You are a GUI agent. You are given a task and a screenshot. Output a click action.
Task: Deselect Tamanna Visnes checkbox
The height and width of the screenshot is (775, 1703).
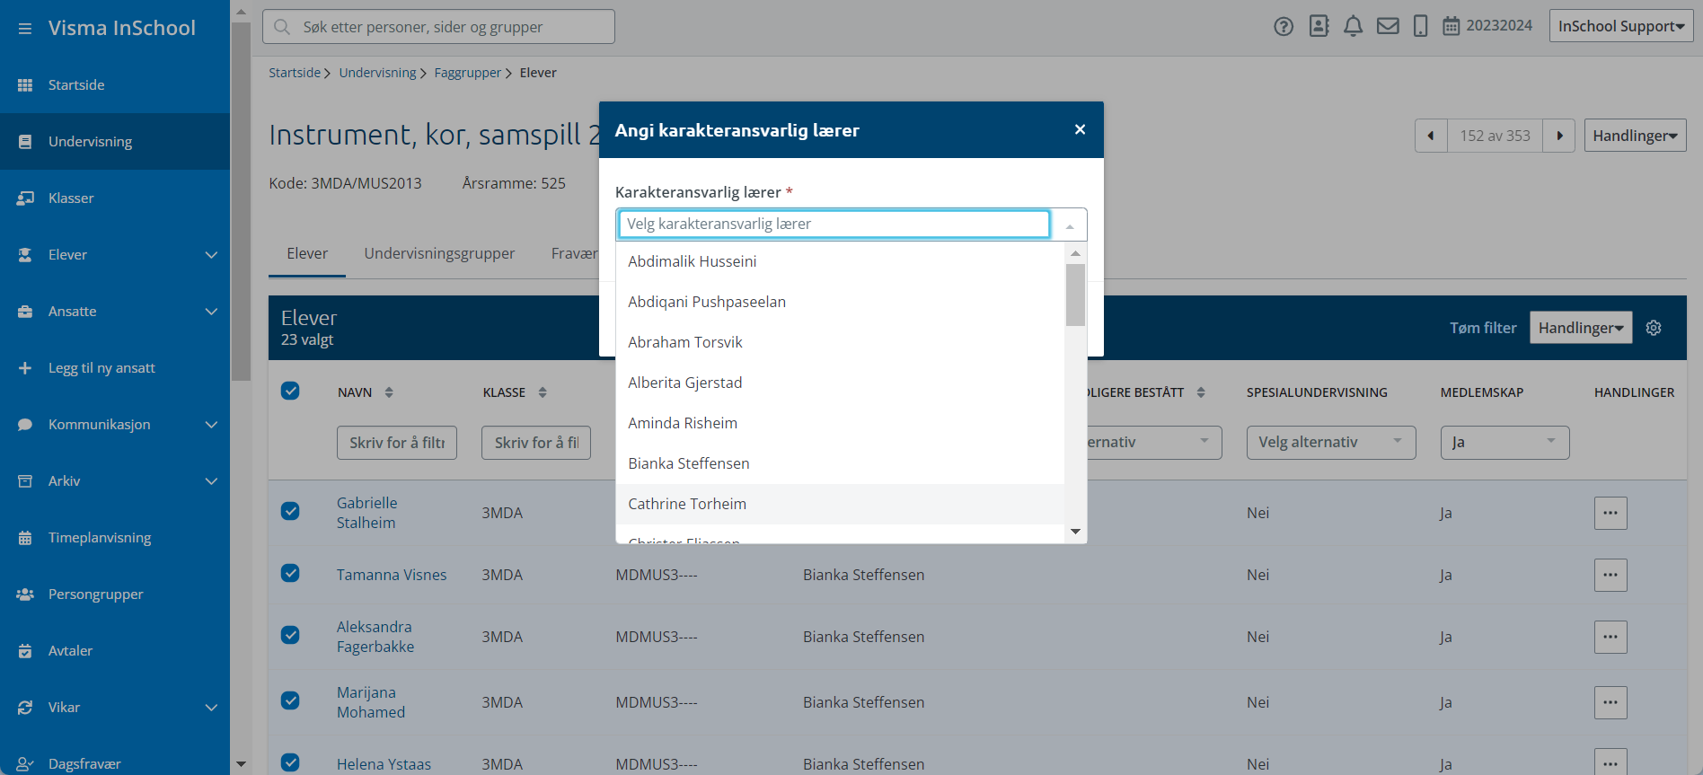click(x=290, y=573)
